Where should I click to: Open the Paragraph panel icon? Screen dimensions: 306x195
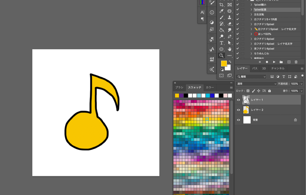click(x=202, y=19)
